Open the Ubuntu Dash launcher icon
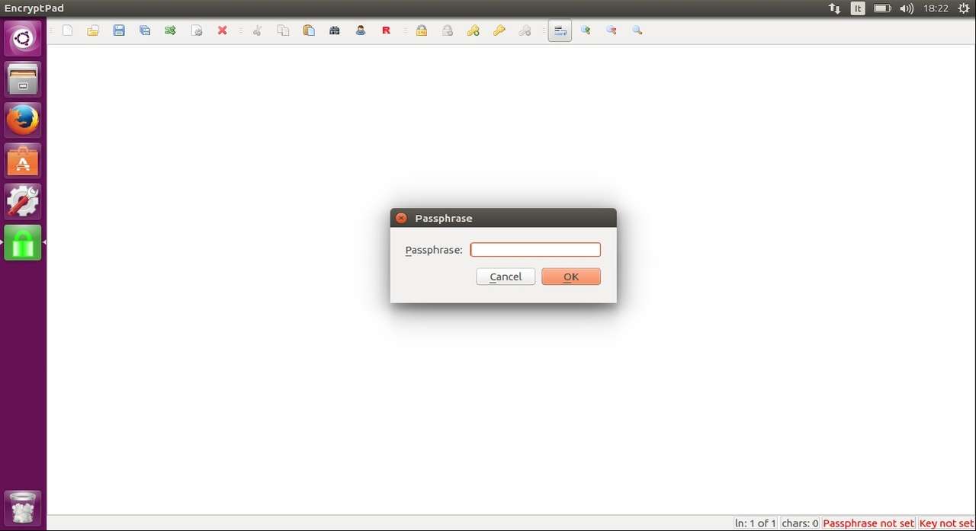The image size is (976, 531). click(23, 38)
